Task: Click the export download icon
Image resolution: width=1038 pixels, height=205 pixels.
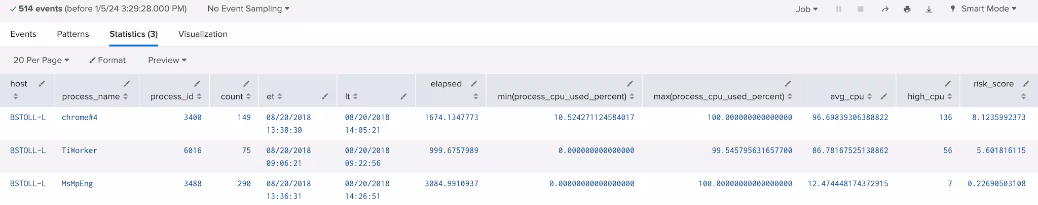Action: pyautogui.click(x=929, y=9)
